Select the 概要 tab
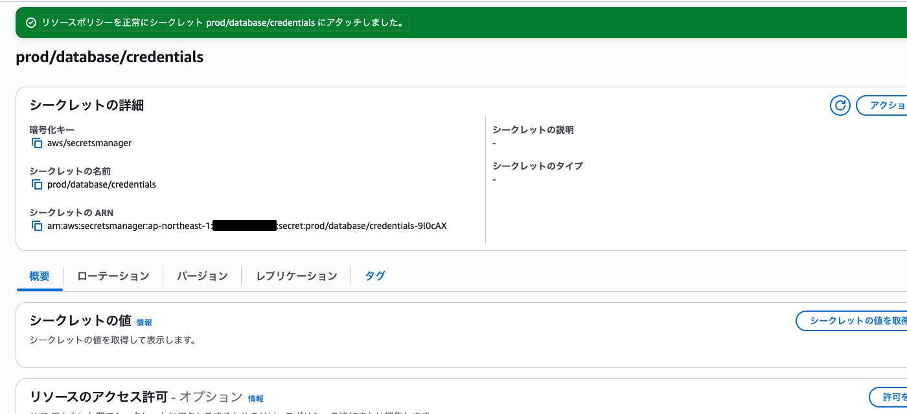Viewport: 907px width, 414px height. [40, 276]
